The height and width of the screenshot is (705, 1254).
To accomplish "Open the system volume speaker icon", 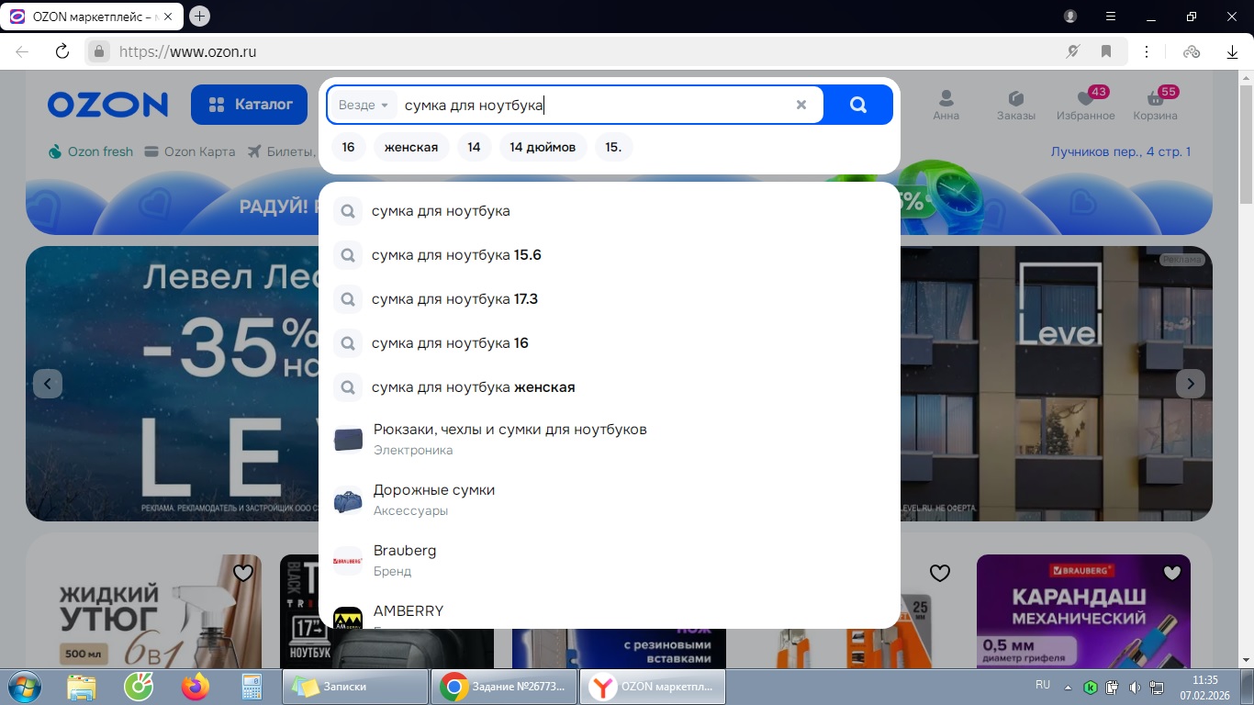I will click(x=1135, y=687).
